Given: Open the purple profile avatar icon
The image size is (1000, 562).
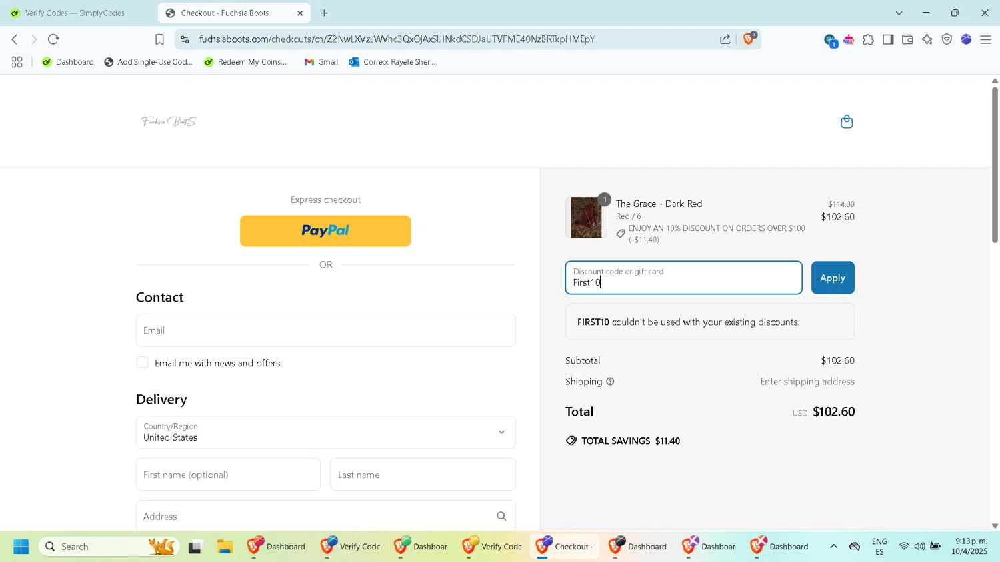Looking at the screenshot, I should coord(966,40).
